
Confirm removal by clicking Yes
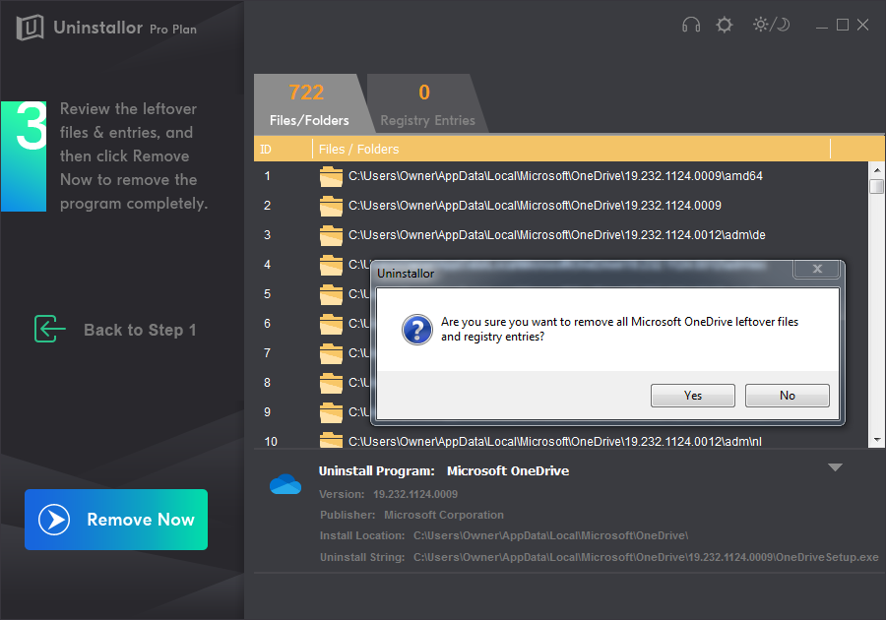(x=693, y=396)
